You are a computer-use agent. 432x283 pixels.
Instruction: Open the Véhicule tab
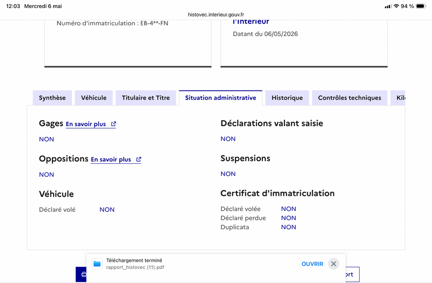coord(93,98)
